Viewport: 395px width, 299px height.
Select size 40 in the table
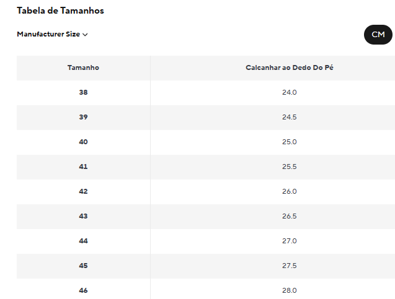tap(83, 142)
